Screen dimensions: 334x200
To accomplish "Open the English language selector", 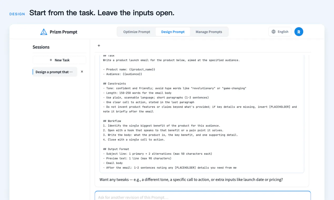I will click(x=280, y=32).
